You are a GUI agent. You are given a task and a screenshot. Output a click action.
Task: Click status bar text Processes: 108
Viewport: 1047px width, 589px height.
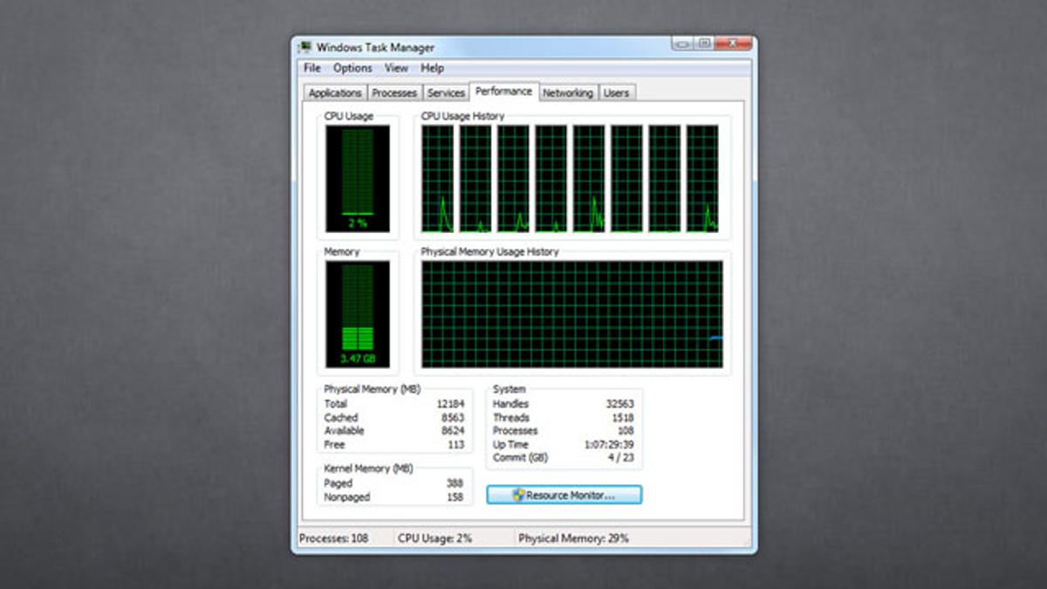(334, 539)
